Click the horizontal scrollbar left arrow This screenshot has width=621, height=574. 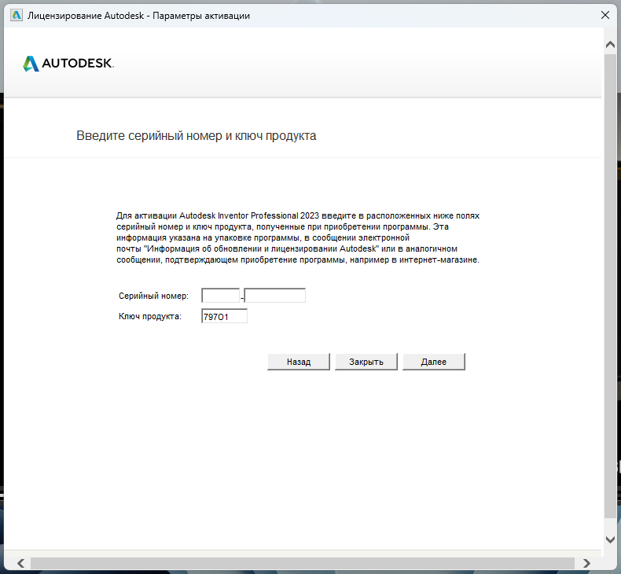[x=21, y=563]
